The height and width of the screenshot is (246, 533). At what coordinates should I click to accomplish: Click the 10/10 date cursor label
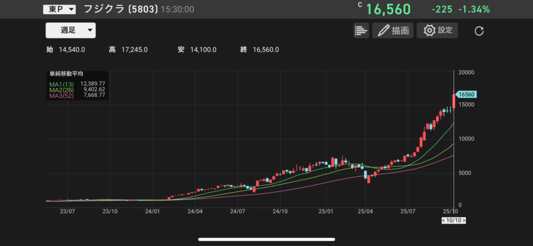tap(454, 221)
